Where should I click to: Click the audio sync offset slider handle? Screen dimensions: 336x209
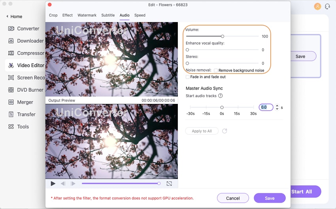222,107
